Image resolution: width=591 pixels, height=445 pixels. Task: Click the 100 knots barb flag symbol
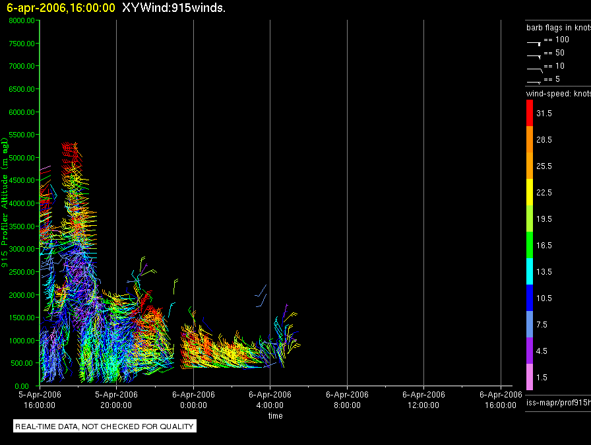click(x=534, y=42)
